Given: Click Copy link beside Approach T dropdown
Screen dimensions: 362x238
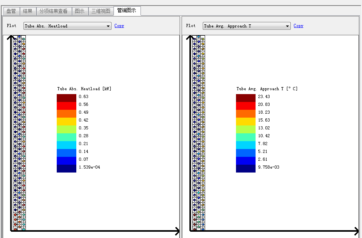Looking at the screenshot, I should [298, 25].
